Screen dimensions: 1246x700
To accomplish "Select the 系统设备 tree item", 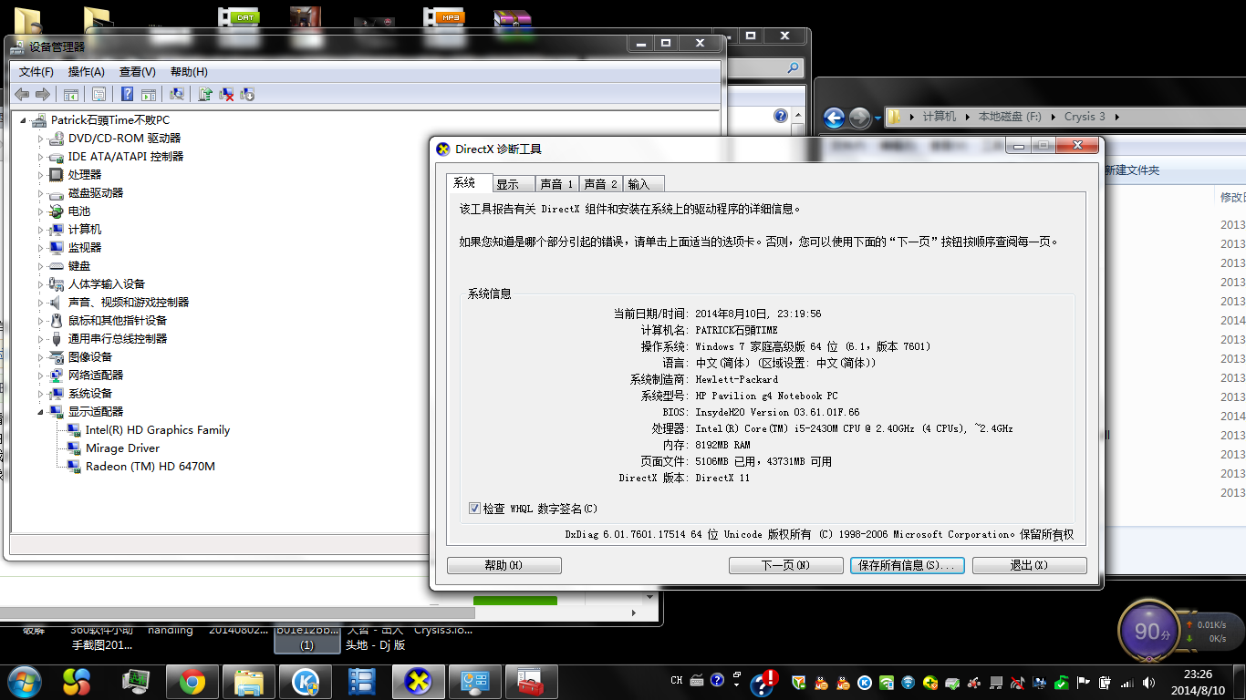I will (90, 394).
